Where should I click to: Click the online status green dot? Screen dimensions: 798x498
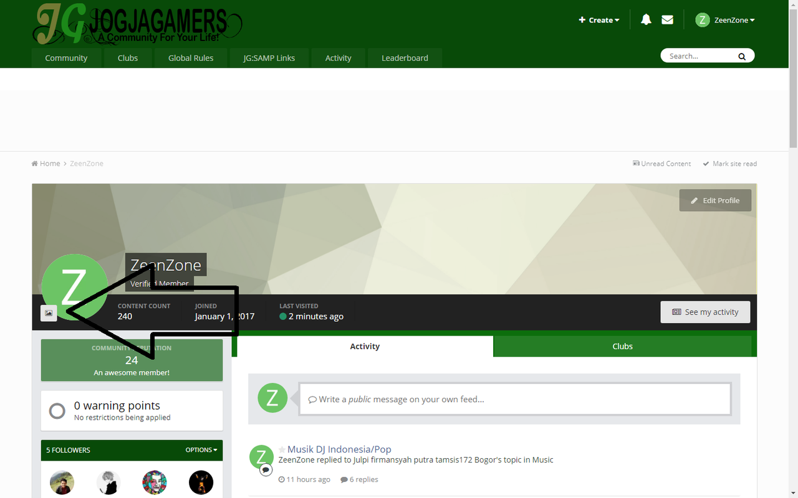(283, 316)
